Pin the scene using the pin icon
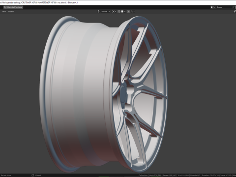Image resolution: width=236 pixels, height=177 pixels. click(x=234, y=7)
